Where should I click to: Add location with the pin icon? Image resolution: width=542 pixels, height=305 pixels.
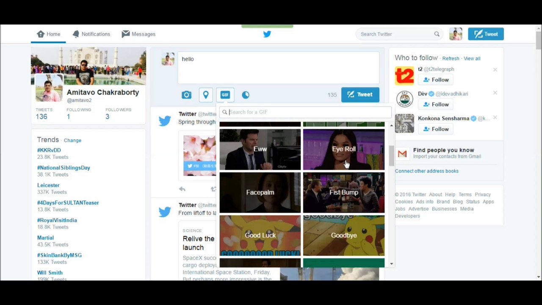[x=206, y=95]
